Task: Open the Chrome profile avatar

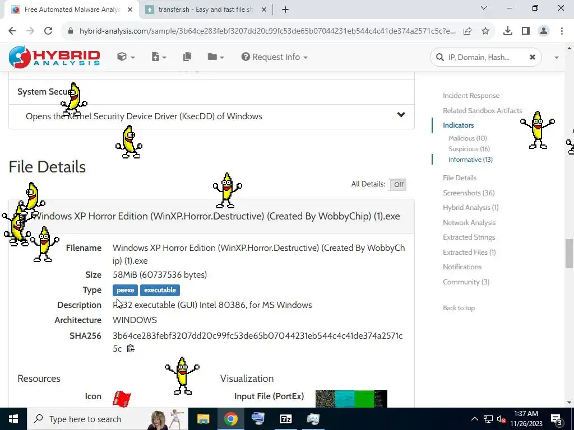Action: [x=544, y=31]
